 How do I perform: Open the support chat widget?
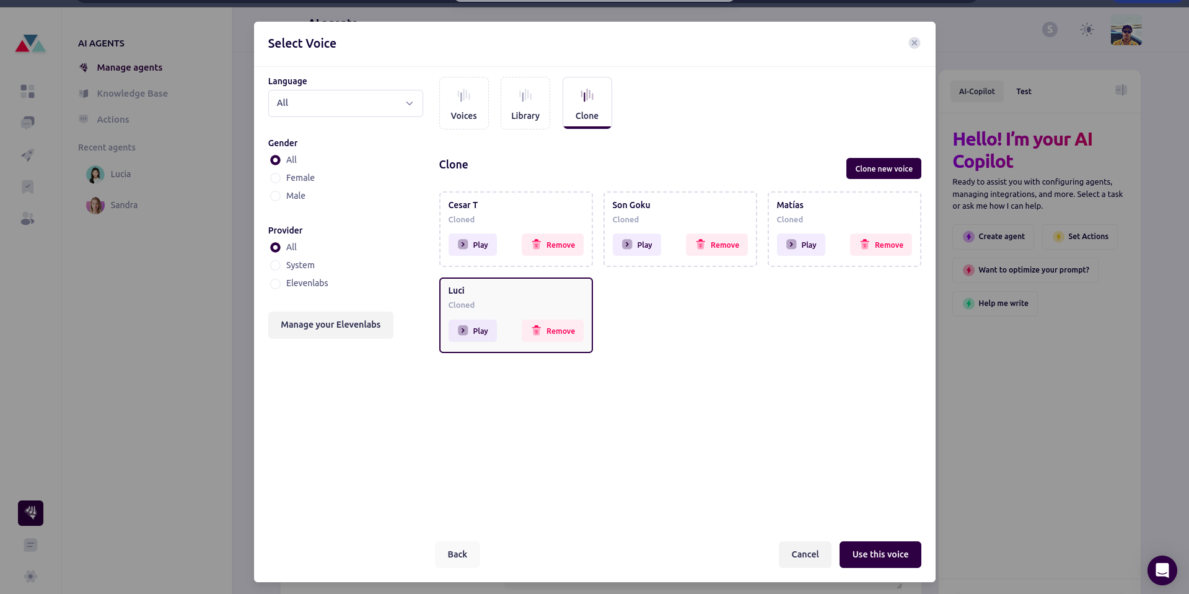point(1162,570)
